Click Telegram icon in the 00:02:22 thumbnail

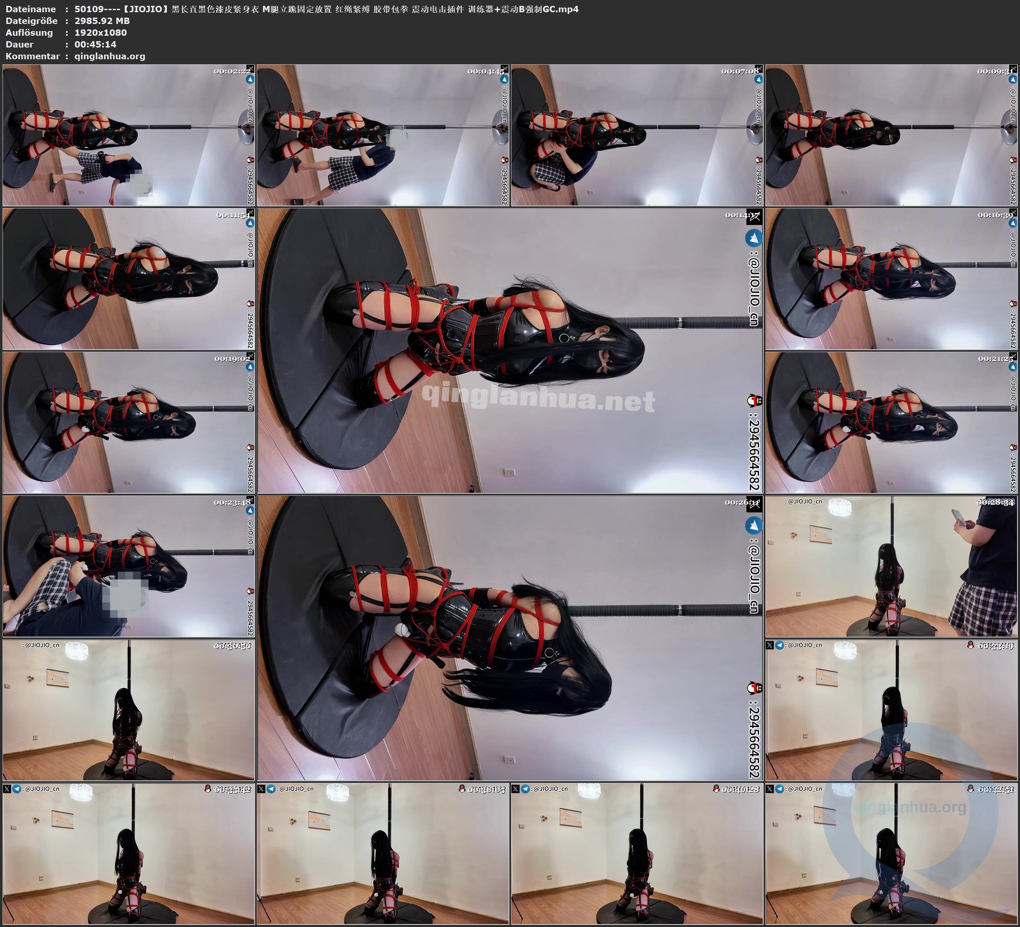click(x=250, y=79)
